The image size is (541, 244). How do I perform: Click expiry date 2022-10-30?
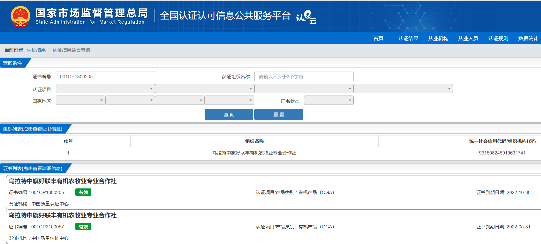click(x=519, y=192)
